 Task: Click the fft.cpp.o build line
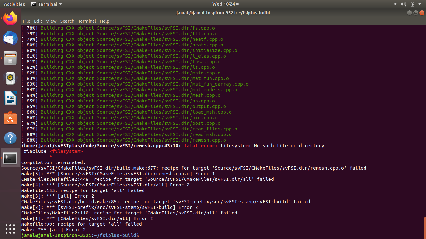pyautogui.click(x=119, y=34)
